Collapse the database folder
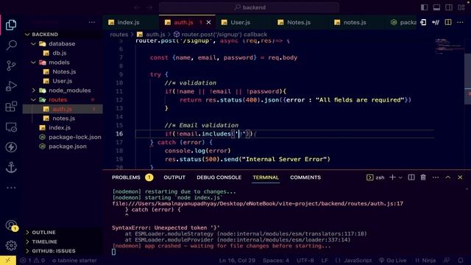The image size is (471, 265). [x=33, y=43]
